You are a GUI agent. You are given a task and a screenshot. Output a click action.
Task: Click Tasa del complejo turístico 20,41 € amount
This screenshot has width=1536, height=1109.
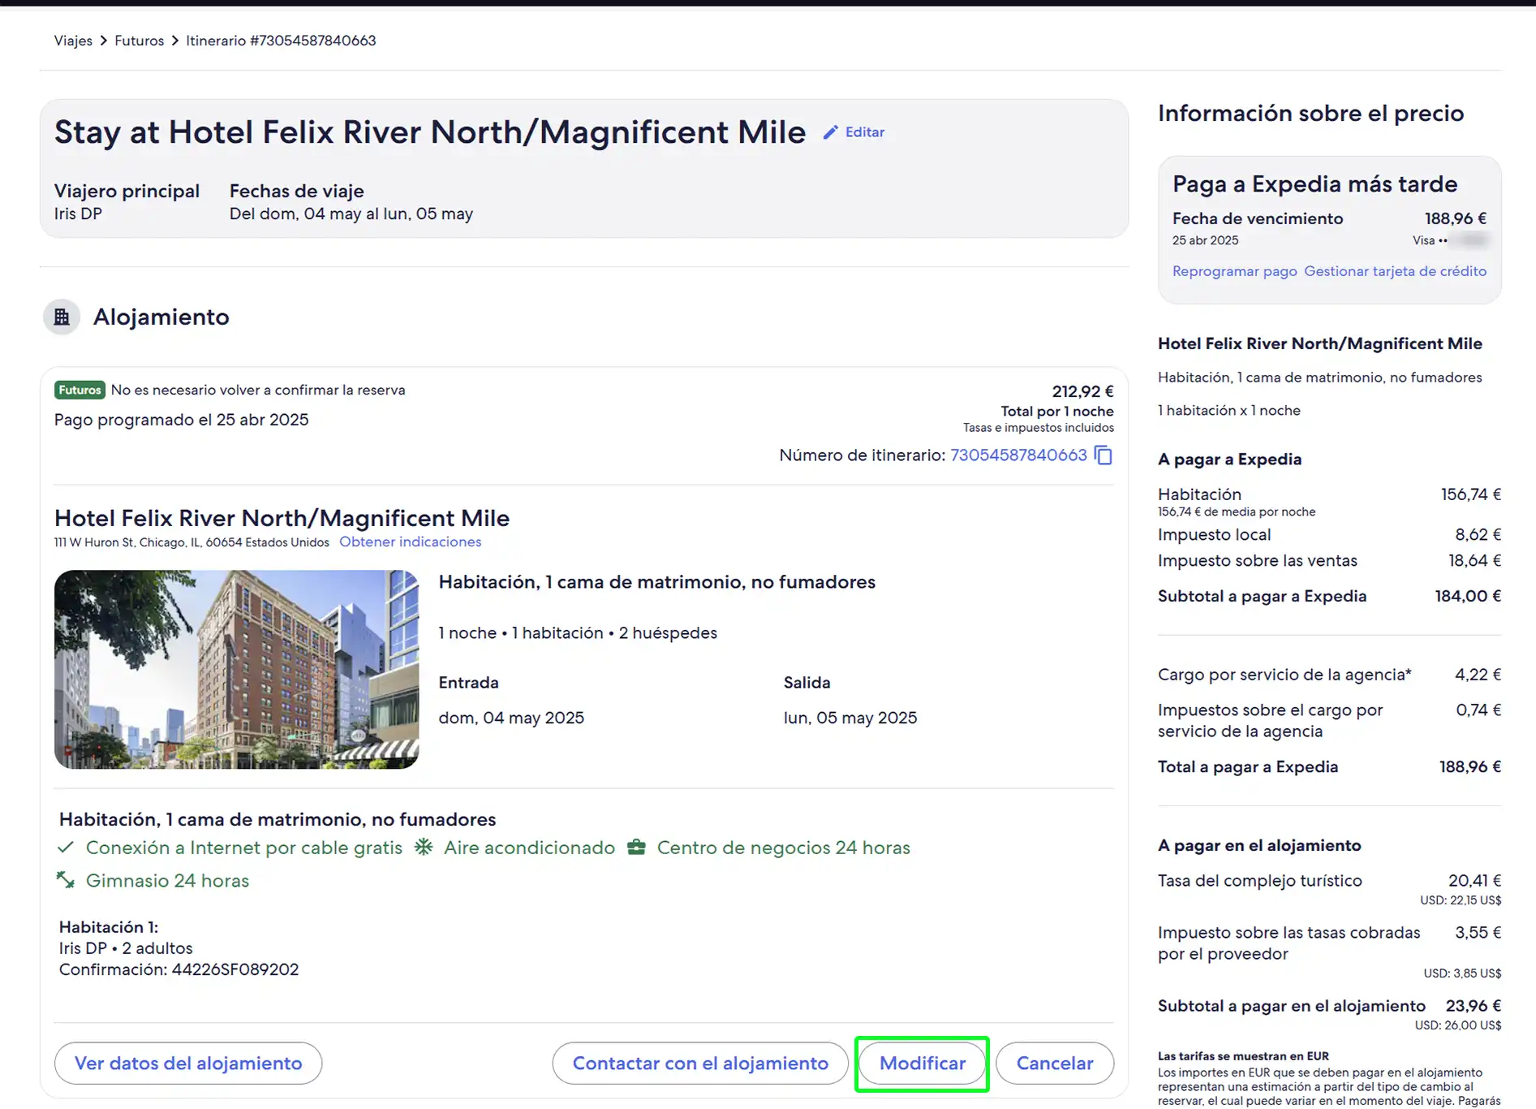(1474, 881)
